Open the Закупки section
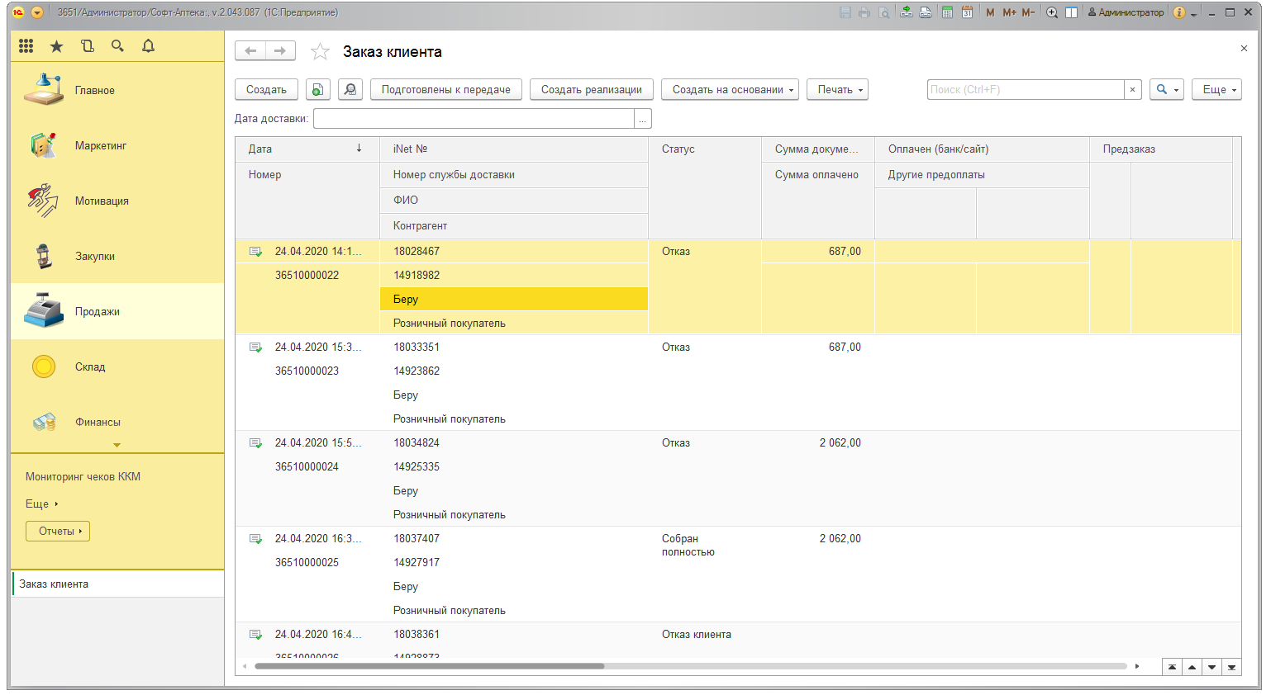Screen dimensions: 1271x695 [95, 256]
